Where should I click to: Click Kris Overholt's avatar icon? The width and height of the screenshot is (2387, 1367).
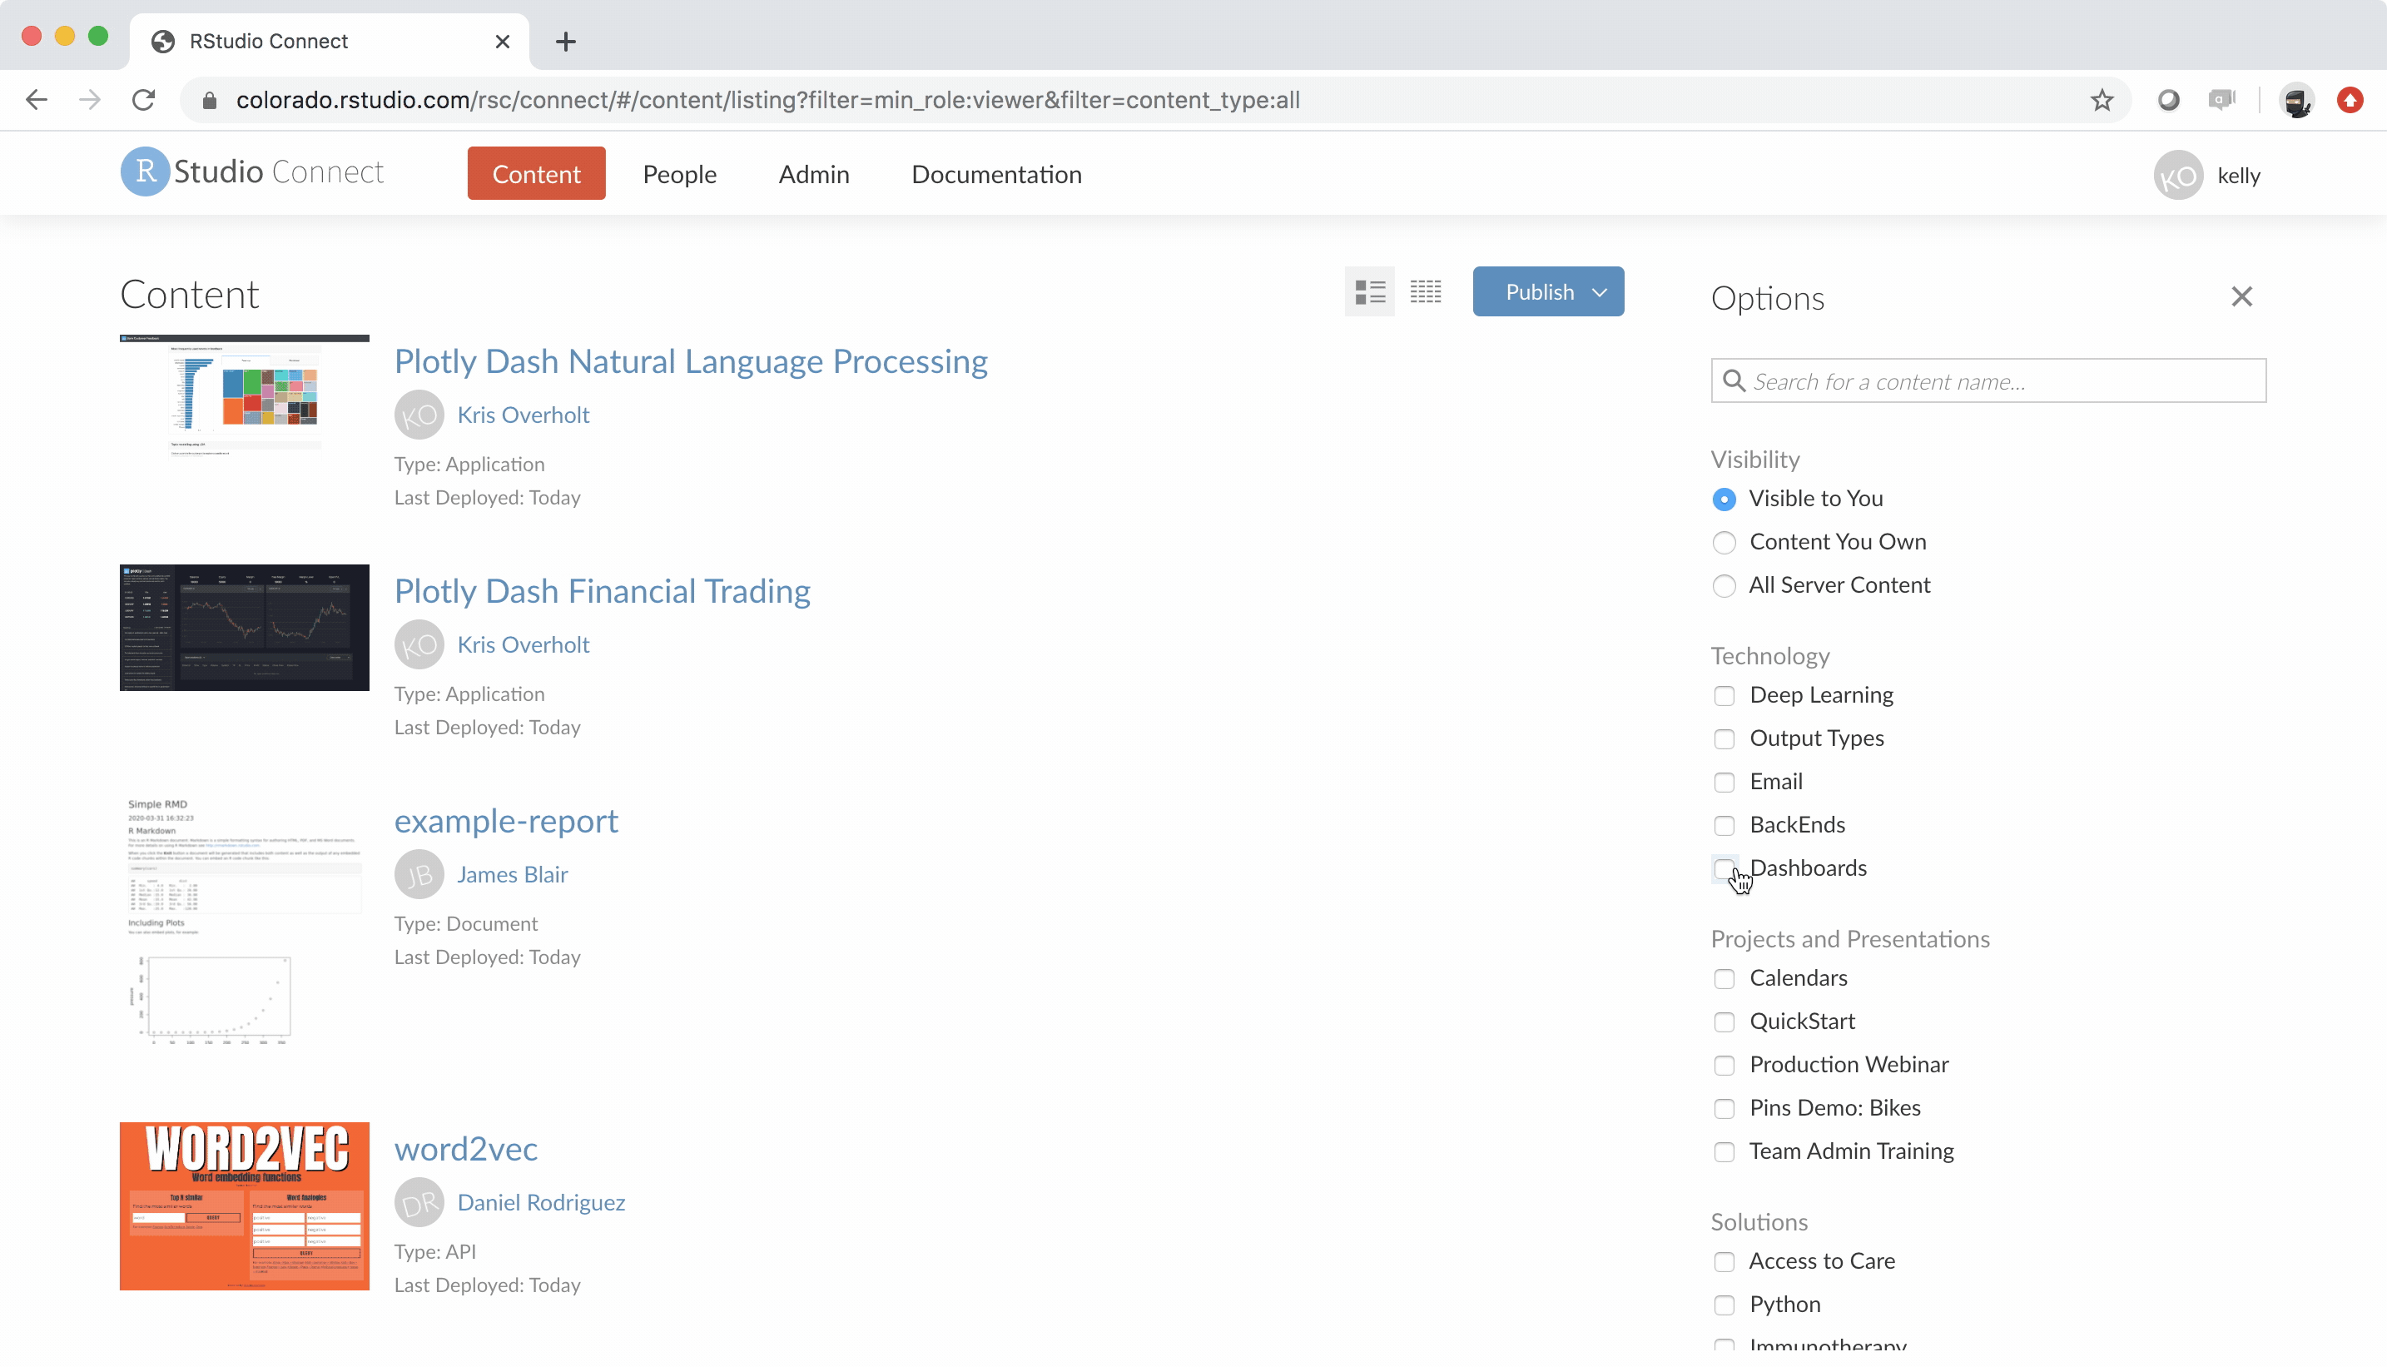pyautogui.click(x=419, y=414)
